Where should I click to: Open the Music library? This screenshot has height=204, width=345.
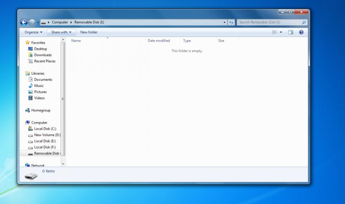coord(39,86)
